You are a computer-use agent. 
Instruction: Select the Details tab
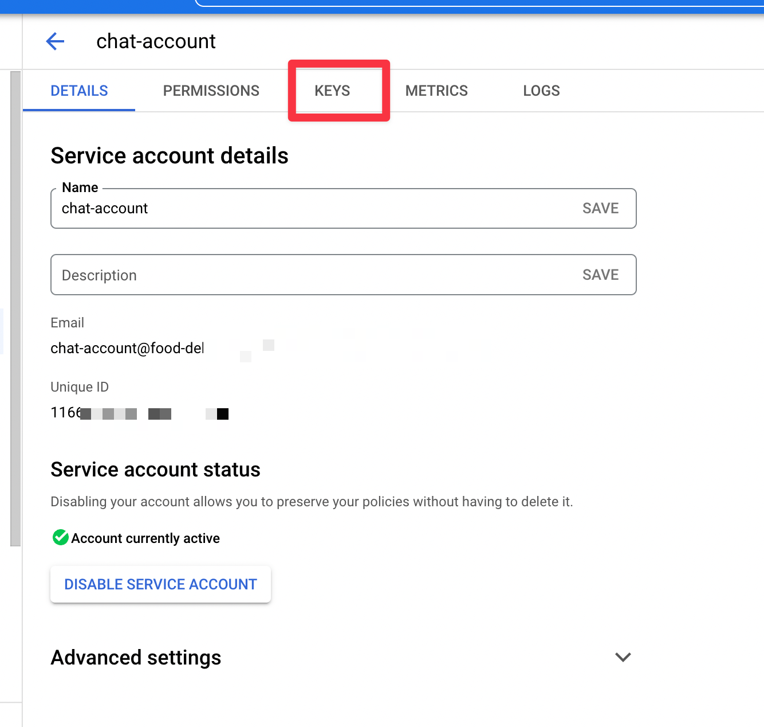(x=79, y=91)
